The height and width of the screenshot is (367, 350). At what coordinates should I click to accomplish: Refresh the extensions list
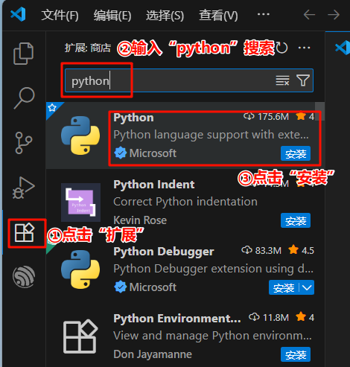(281, 48)
